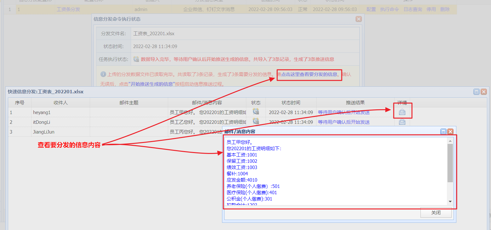Click 工资条分发 config name cell
491x230 pixels.
[x=68, y=9]
